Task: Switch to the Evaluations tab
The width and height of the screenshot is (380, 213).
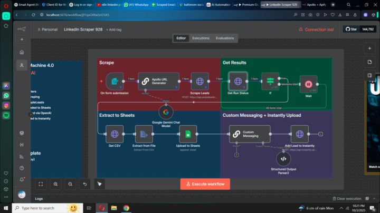Action: 225,38
